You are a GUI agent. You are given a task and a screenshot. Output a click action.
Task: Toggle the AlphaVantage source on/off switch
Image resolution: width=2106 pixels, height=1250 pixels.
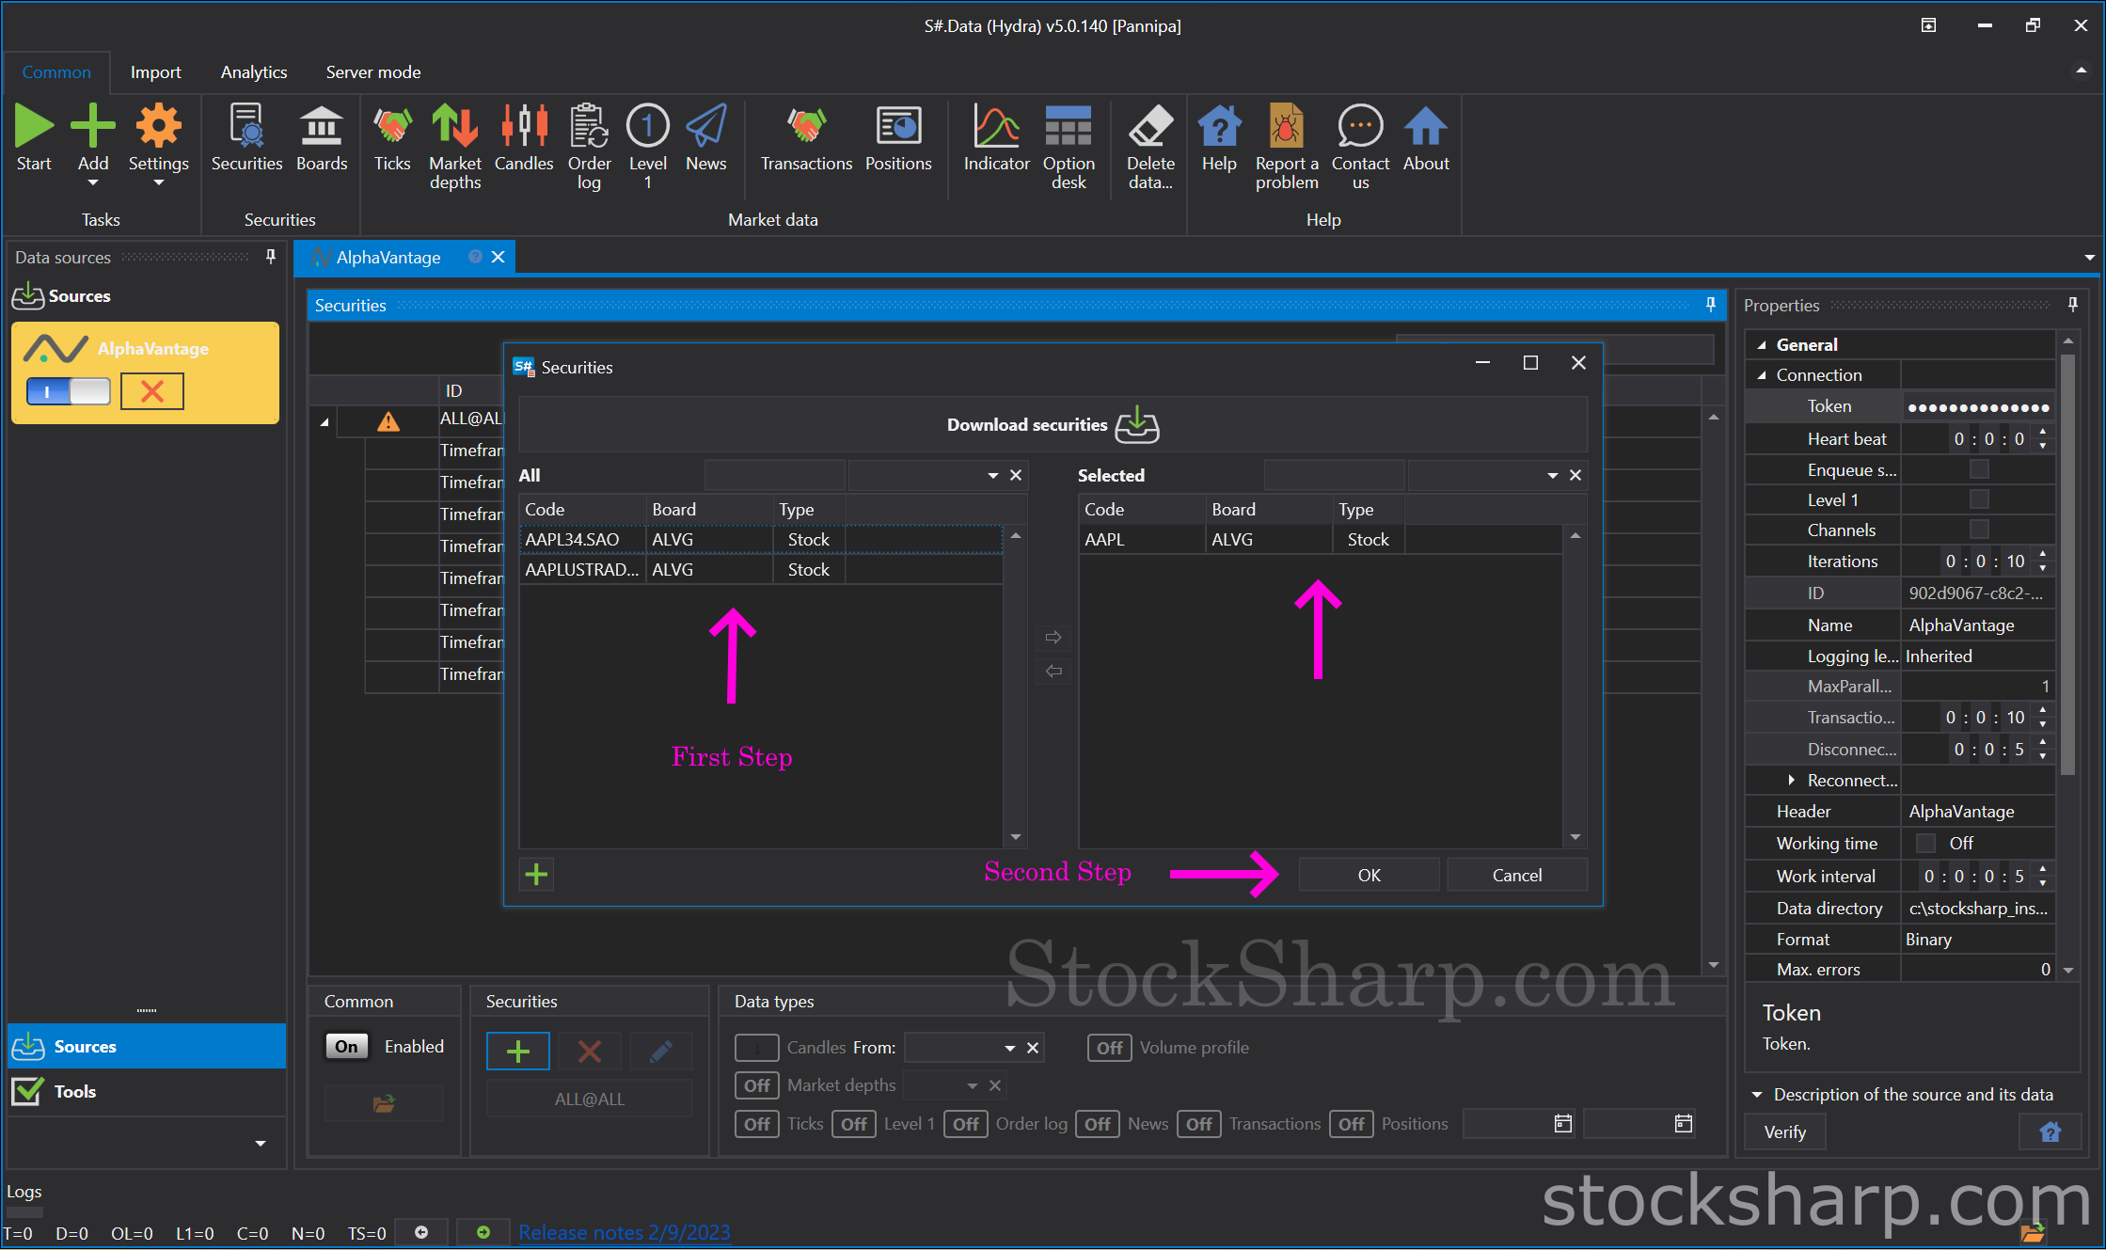point(69,391)
